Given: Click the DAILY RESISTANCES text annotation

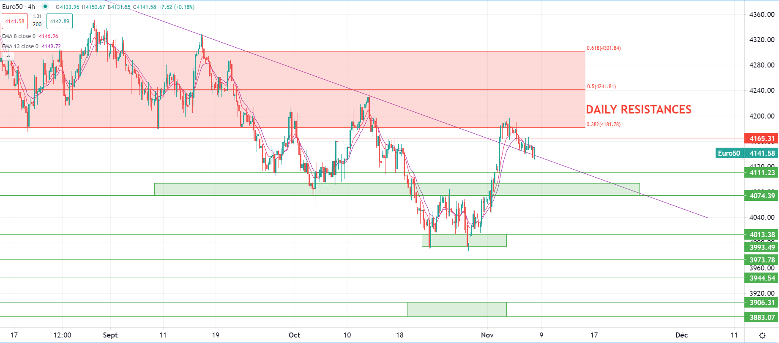Looking at the screenshot, I should point(638,110).
